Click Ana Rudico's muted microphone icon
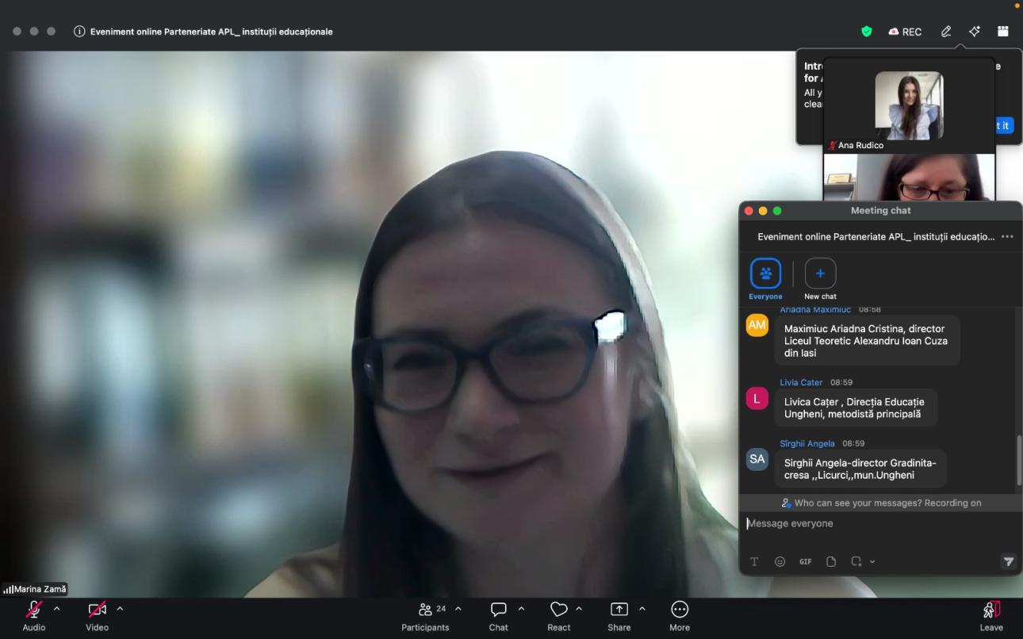Viewport: 1023px width, 639px height. (x=833, y=146)
